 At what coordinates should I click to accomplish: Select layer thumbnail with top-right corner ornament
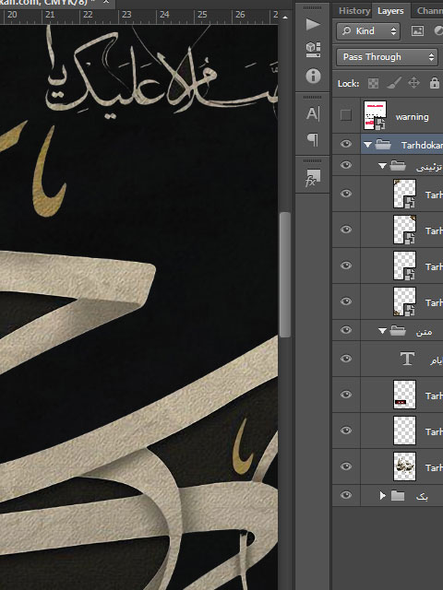pyautogui.click(x=404, y=230)
